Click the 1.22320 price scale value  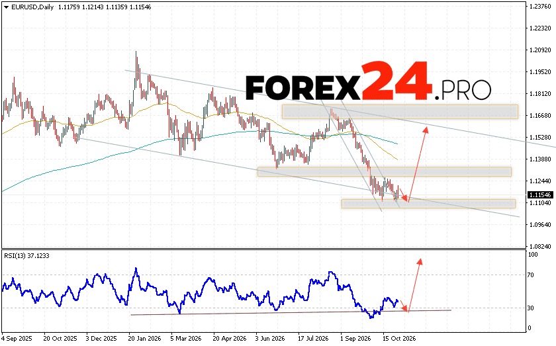point(540,28)
